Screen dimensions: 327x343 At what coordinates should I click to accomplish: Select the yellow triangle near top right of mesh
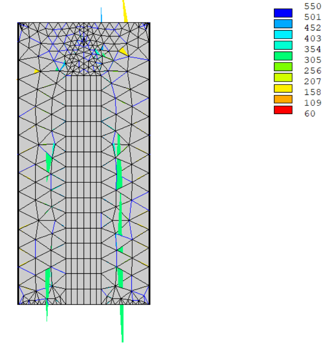(123, 51)
